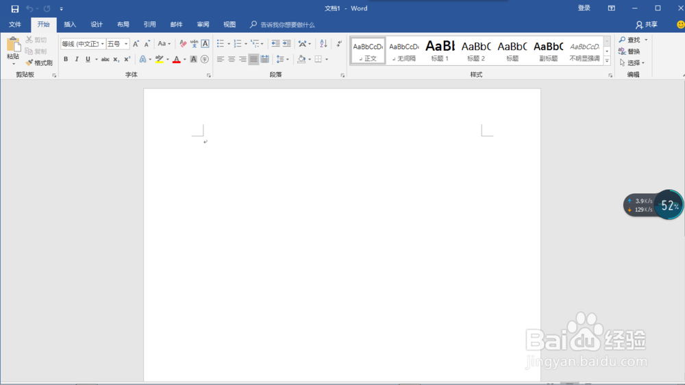
Task: Toggle justify alignment button
Action: (x=253, y=59)
